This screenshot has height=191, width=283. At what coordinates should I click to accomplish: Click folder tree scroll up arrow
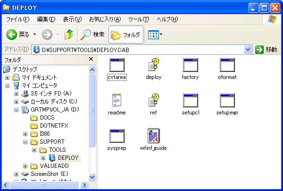pyautogui.click(x=92, y=70)
